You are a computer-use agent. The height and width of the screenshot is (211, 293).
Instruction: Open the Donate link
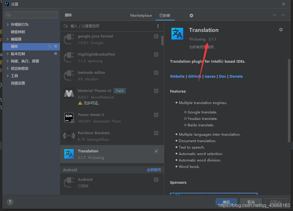236,76
